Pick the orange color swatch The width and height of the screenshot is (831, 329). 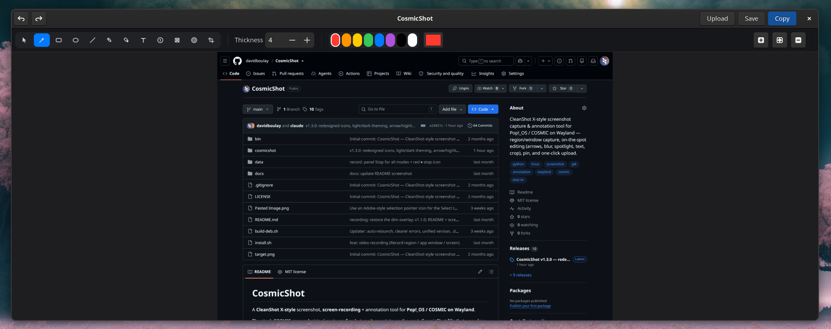[346, 40]
